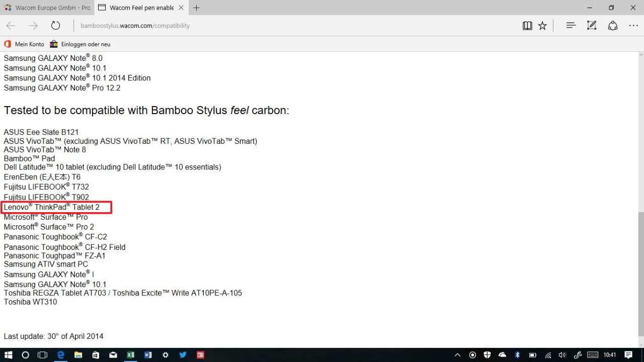This screenshot has width=644, height=362.
Task: Click scrollbar up arrow
Action: coord(640,55)
